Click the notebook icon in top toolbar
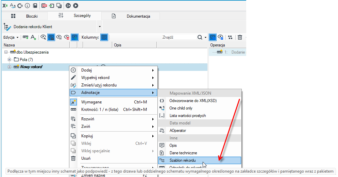338x177 pixels. coord(35,6)
